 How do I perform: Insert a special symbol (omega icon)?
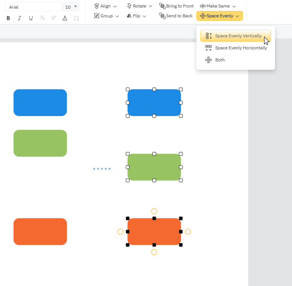click(x=76, y=18)
